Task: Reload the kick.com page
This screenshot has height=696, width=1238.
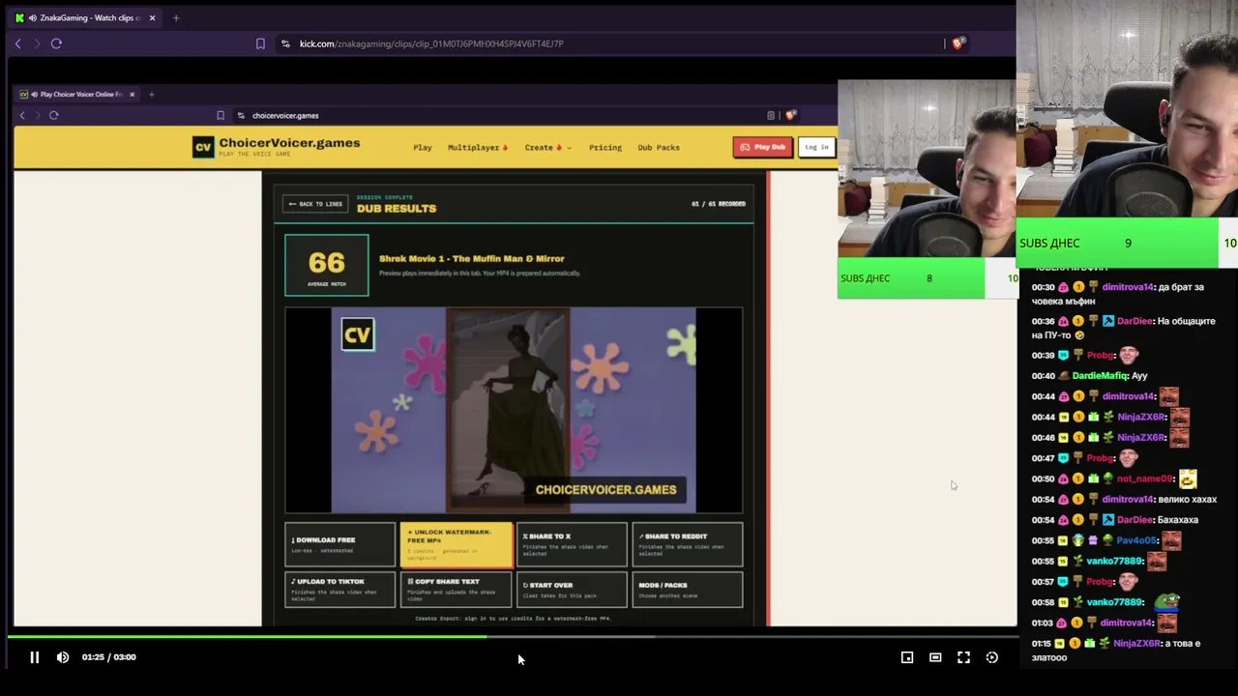Action: (56, 43)
